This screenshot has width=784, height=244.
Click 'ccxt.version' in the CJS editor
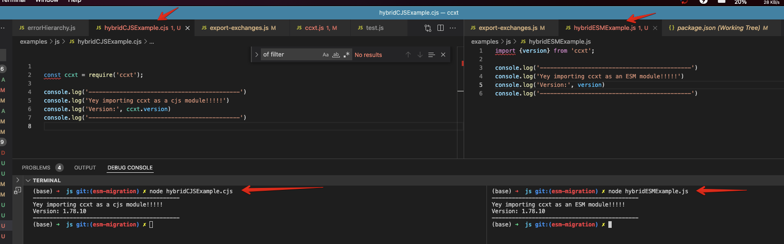tap(147, 109)
